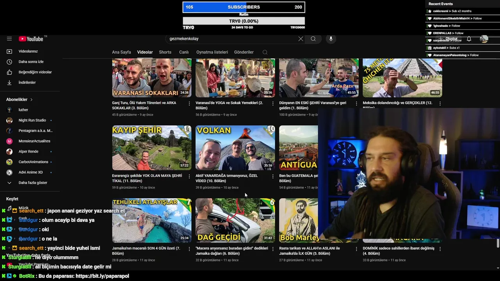The height and width of the screenshot is (281, 500).
Task: Open notifications bell icon
Action: (469, 39)
